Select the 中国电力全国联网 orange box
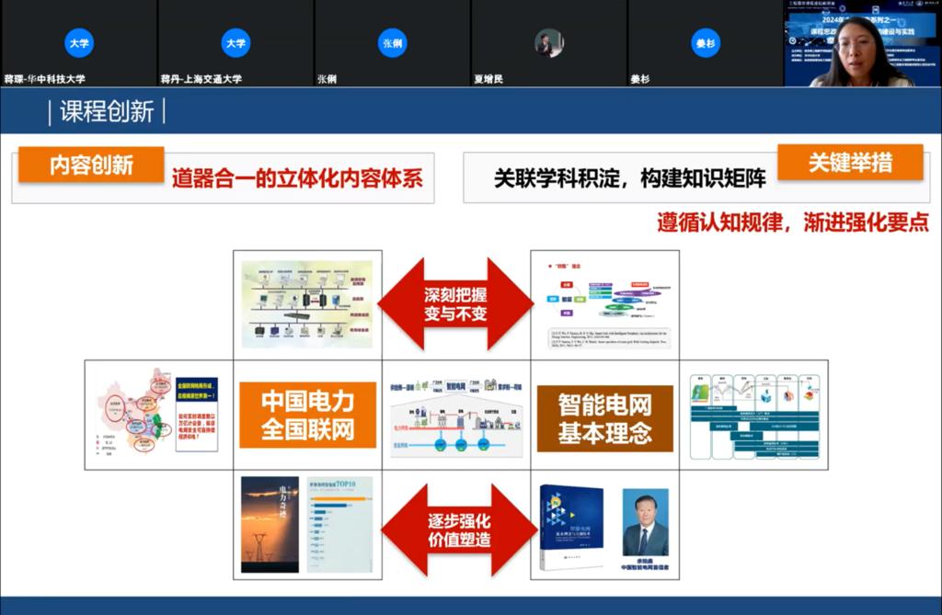 tap(307, 416)
